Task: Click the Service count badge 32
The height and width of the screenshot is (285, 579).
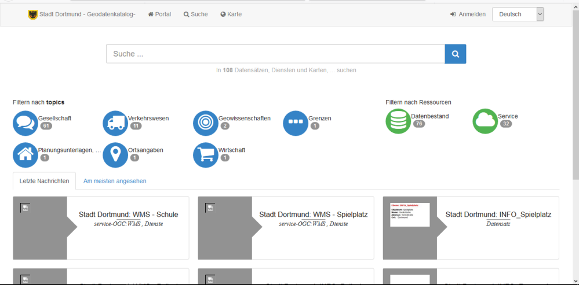Action: pyautogui.click(x=506, y=124)
